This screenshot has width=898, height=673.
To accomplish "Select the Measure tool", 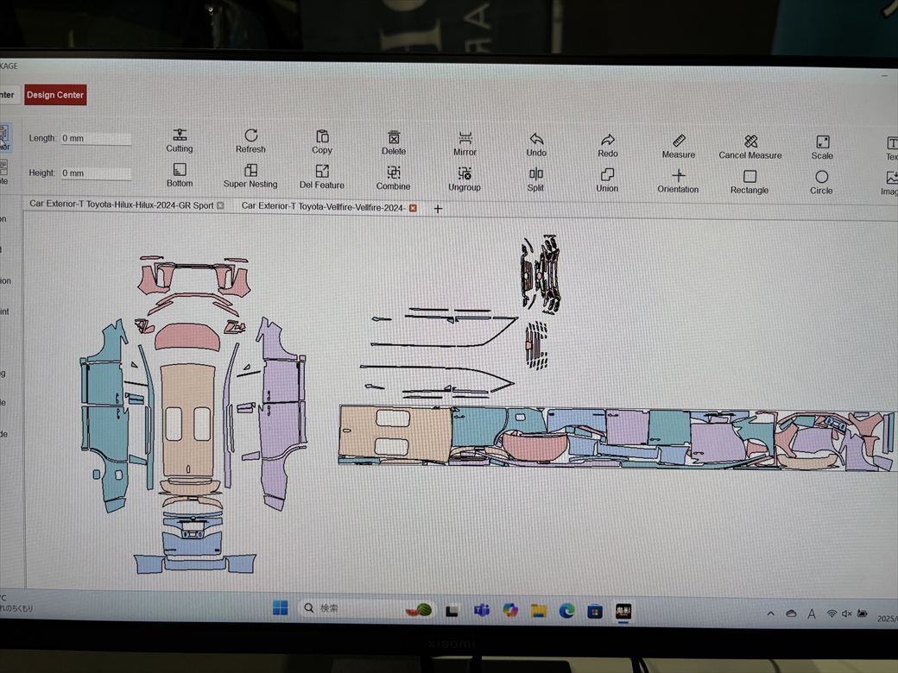I will [x=679, y=141].
